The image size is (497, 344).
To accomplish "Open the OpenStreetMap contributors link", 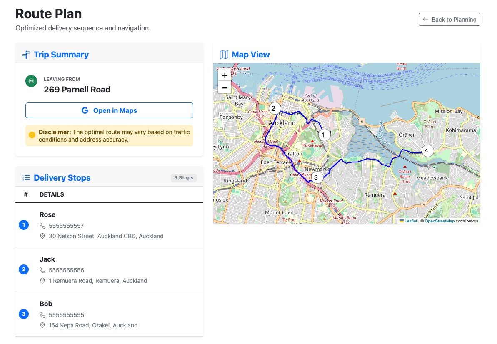I will point(440,221).
